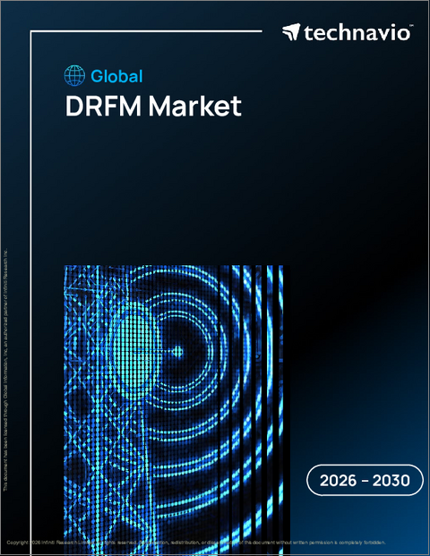Click the blue radar wave cover illustration

pos(177,410)
